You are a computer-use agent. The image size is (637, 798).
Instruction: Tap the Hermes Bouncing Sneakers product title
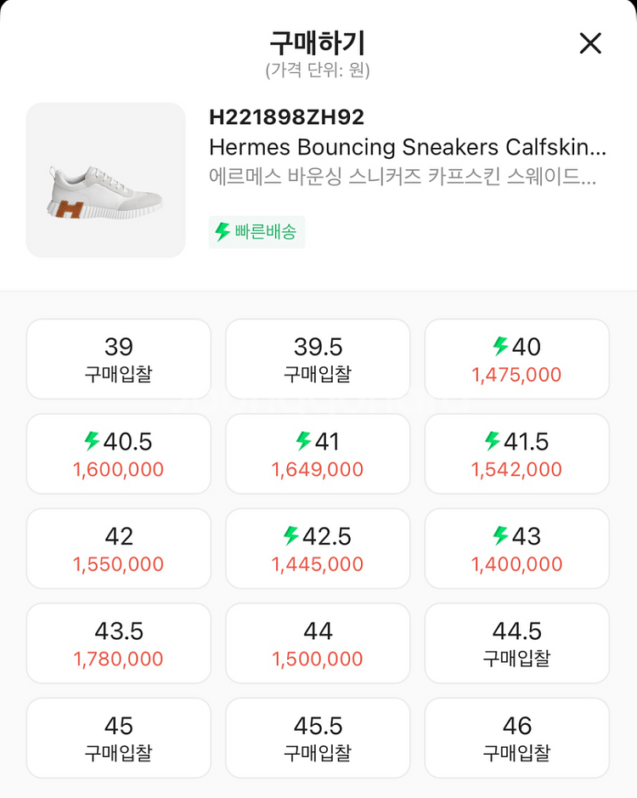408,147
